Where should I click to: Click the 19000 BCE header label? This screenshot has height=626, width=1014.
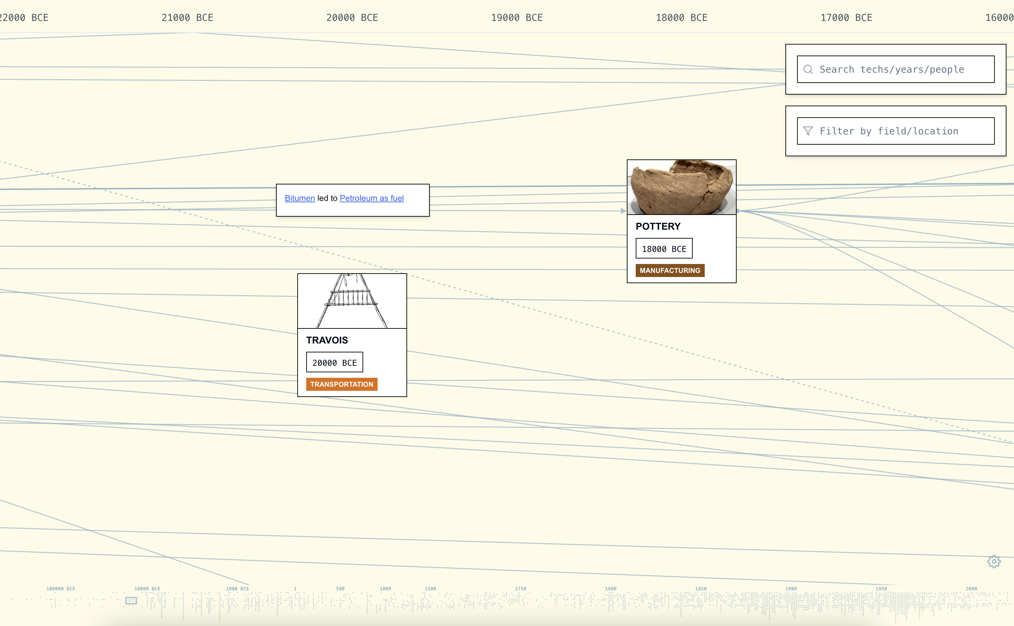coord(517,17)
